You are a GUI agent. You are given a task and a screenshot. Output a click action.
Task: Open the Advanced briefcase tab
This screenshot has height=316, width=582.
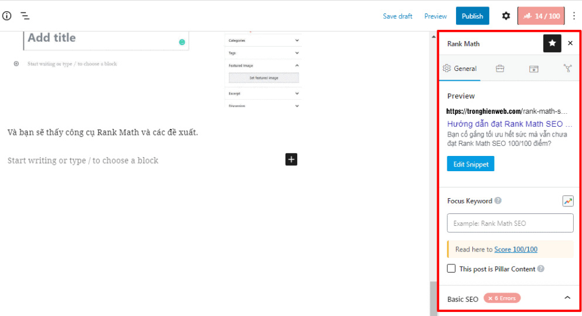pos(500,69)
